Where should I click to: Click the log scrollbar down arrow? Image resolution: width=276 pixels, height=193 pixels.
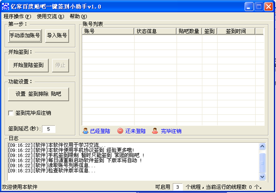click(x=262, y=176)
